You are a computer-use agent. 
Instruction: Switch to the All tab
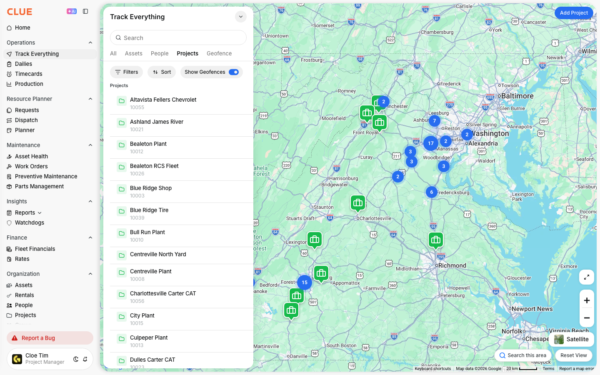(113, 53)
